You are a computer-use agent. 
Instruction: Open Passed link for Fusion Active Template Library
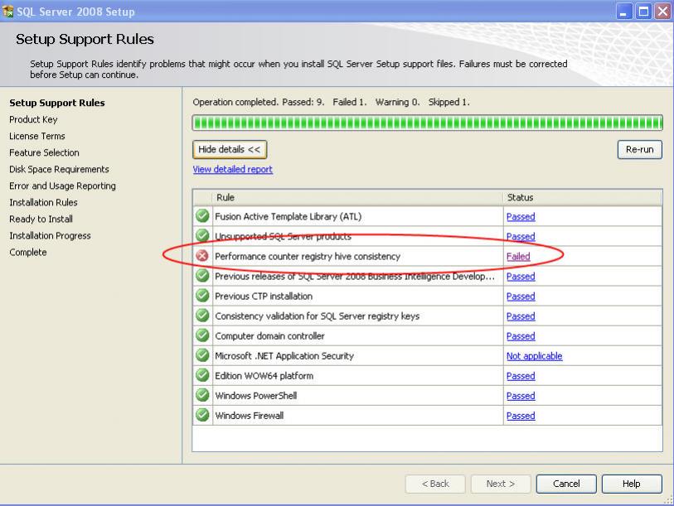click(x=521, y=216)
